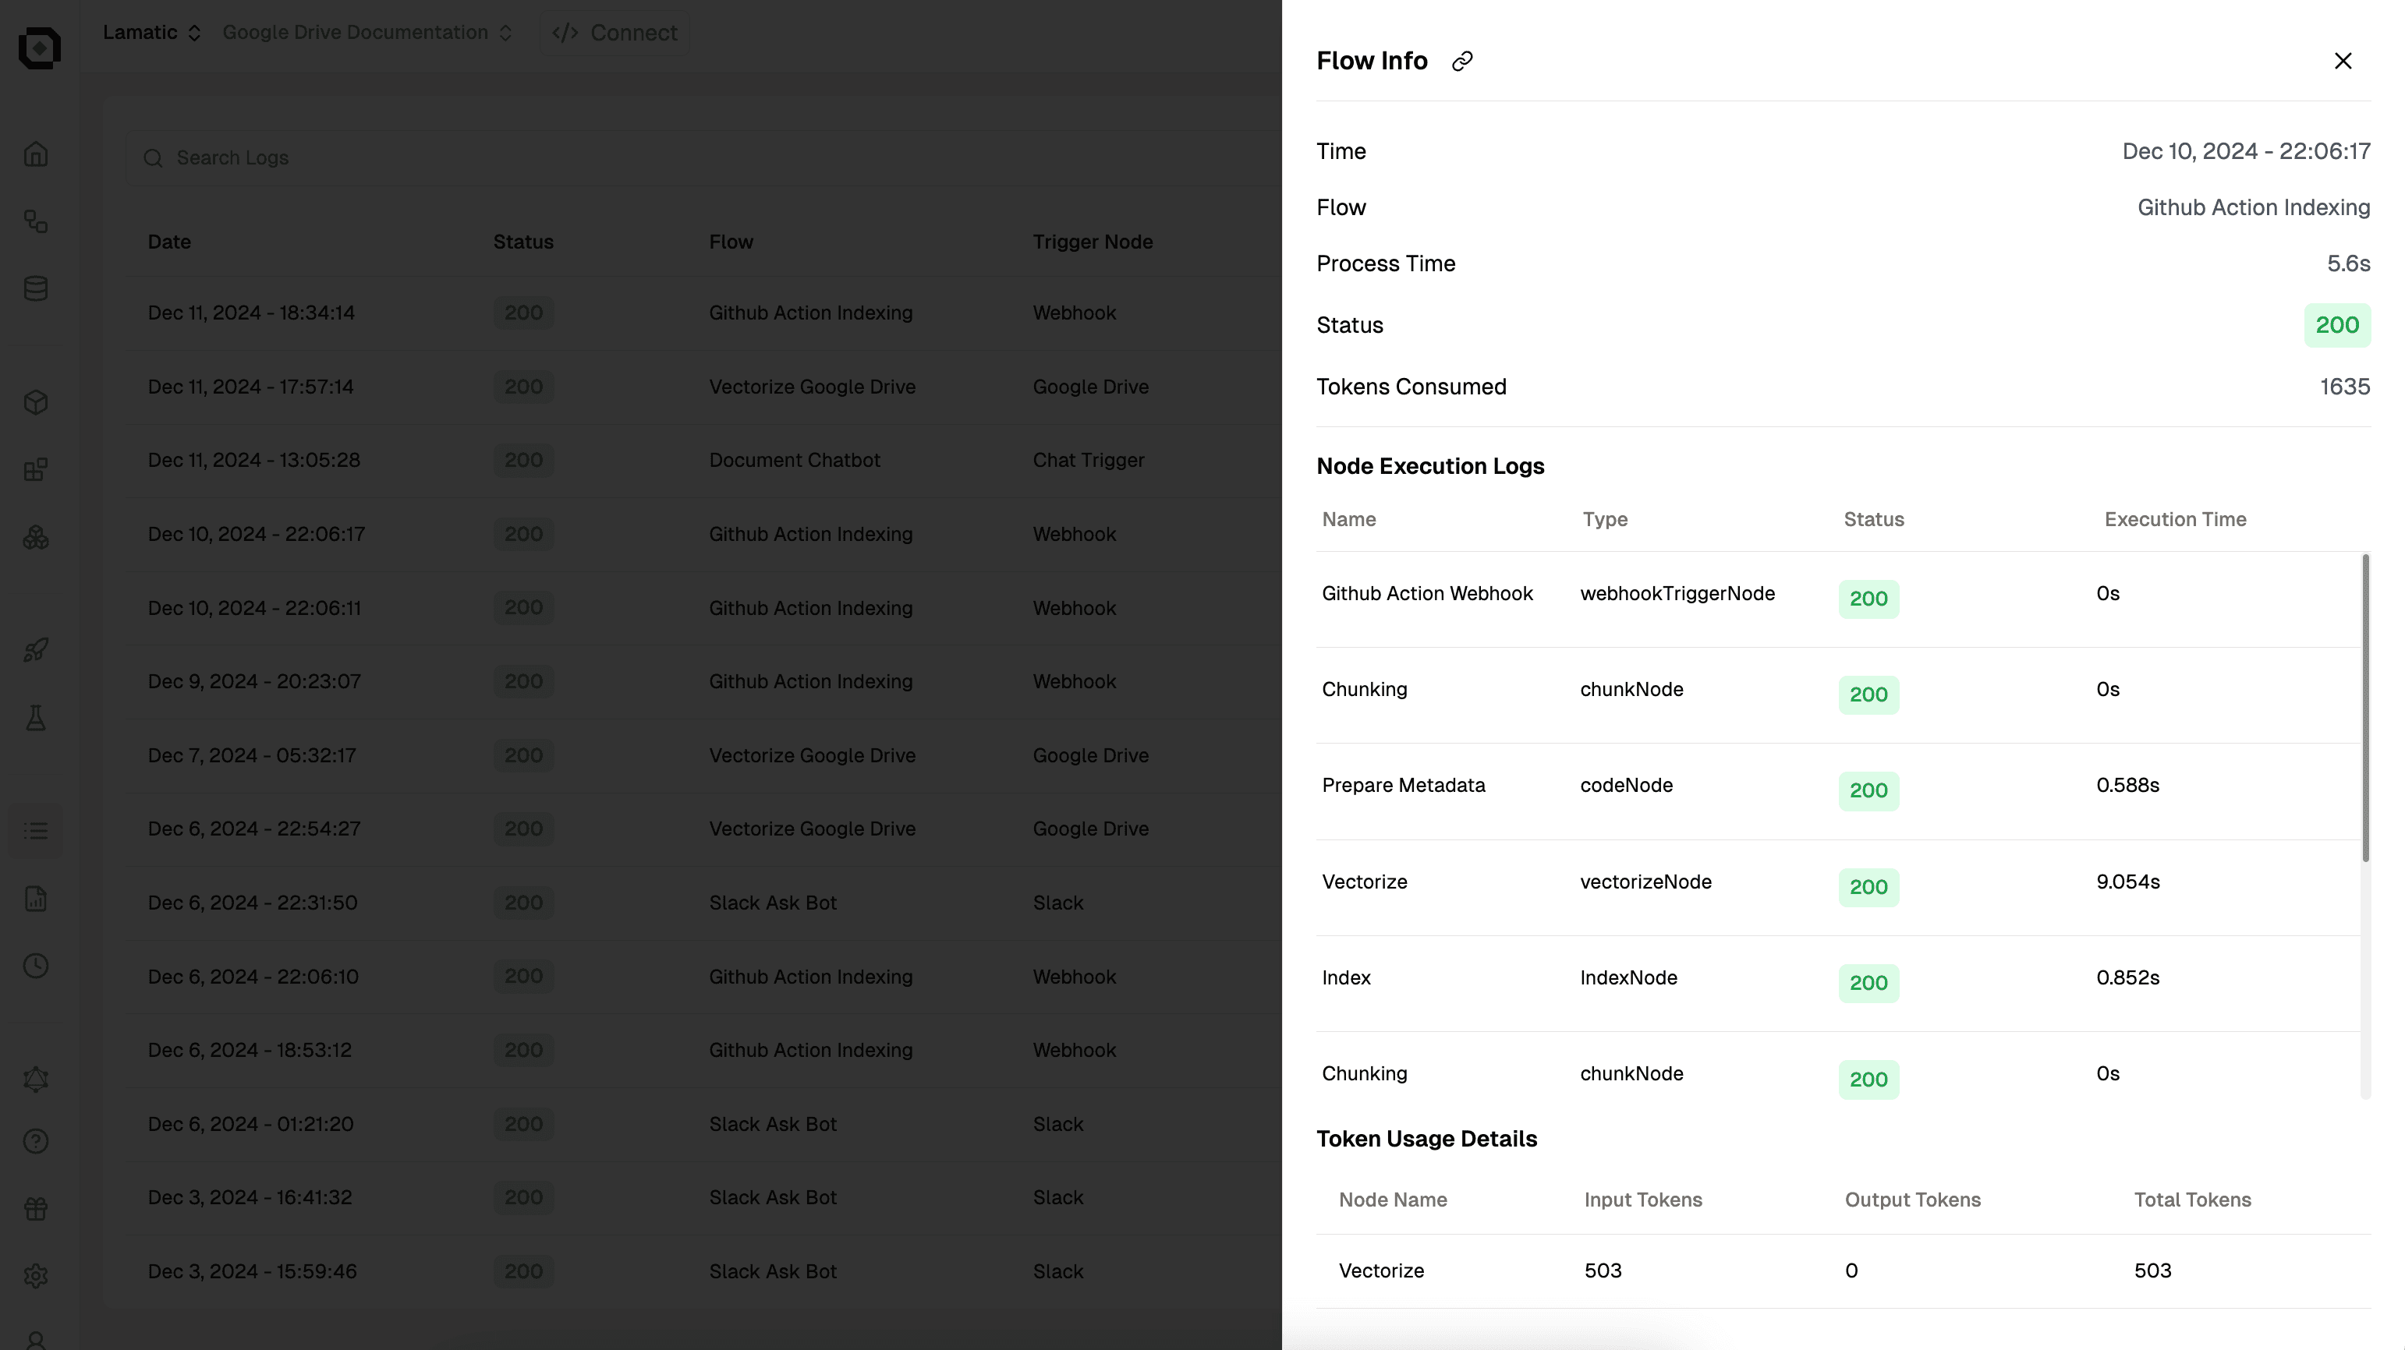Open the GraphQL icon in the sidebar
This screenshot has width=2405, height=1350.
[x=35, y=1080]
